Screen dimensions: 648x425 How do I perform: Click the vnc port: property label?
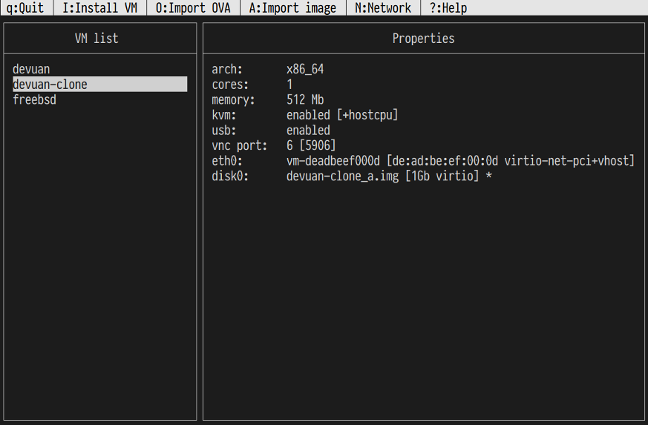[x=240, y=145]
